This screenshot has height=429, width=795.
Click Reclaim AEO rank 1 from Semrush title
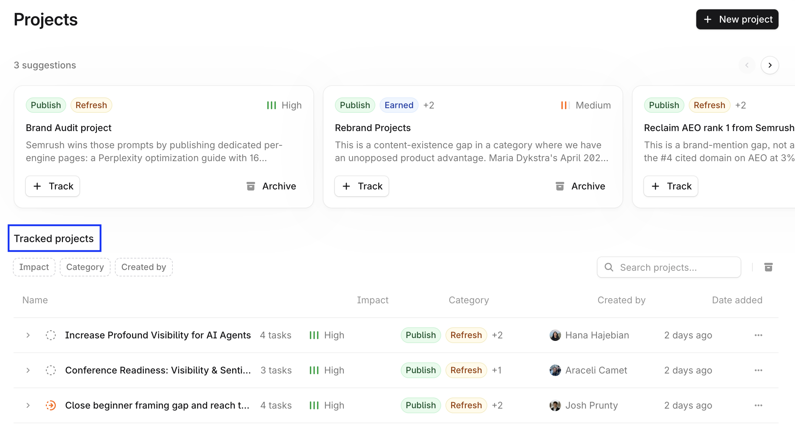[x=719, y=128]
